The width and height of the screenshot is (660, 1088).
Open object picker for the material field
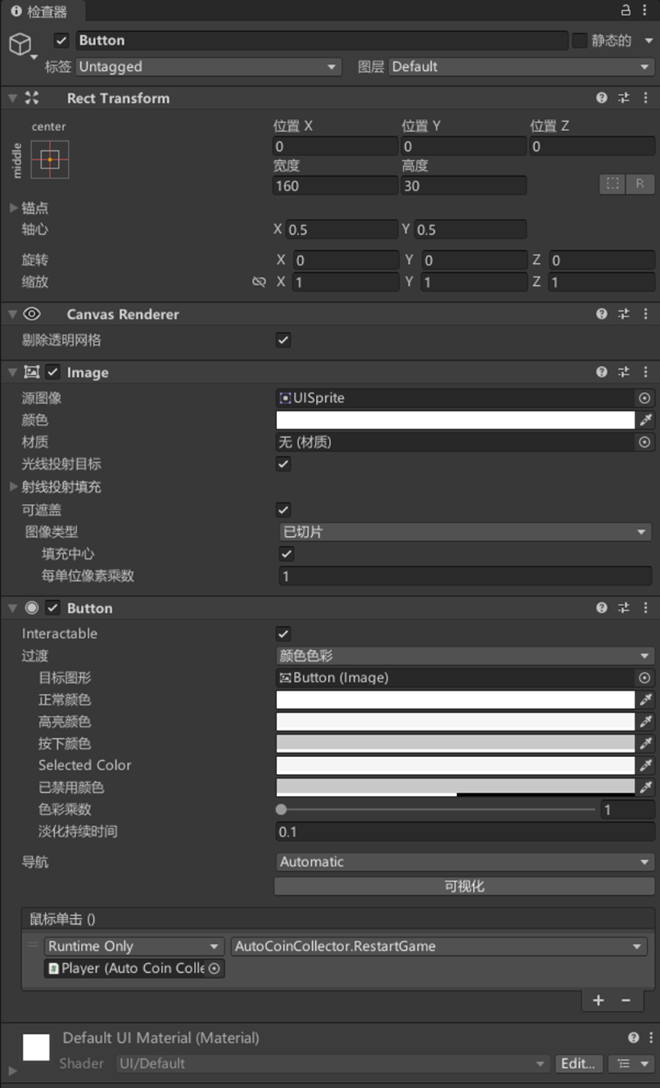coord(645,442)
